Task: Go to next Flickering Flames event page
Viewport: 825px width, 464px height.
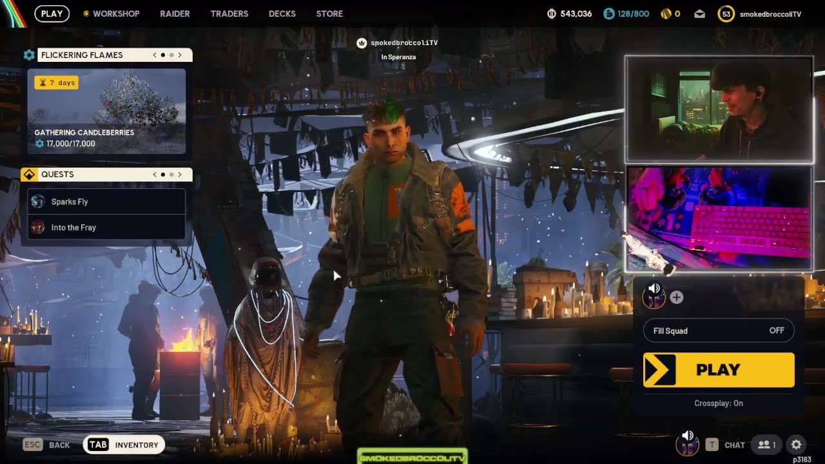Action: [180, 55]
